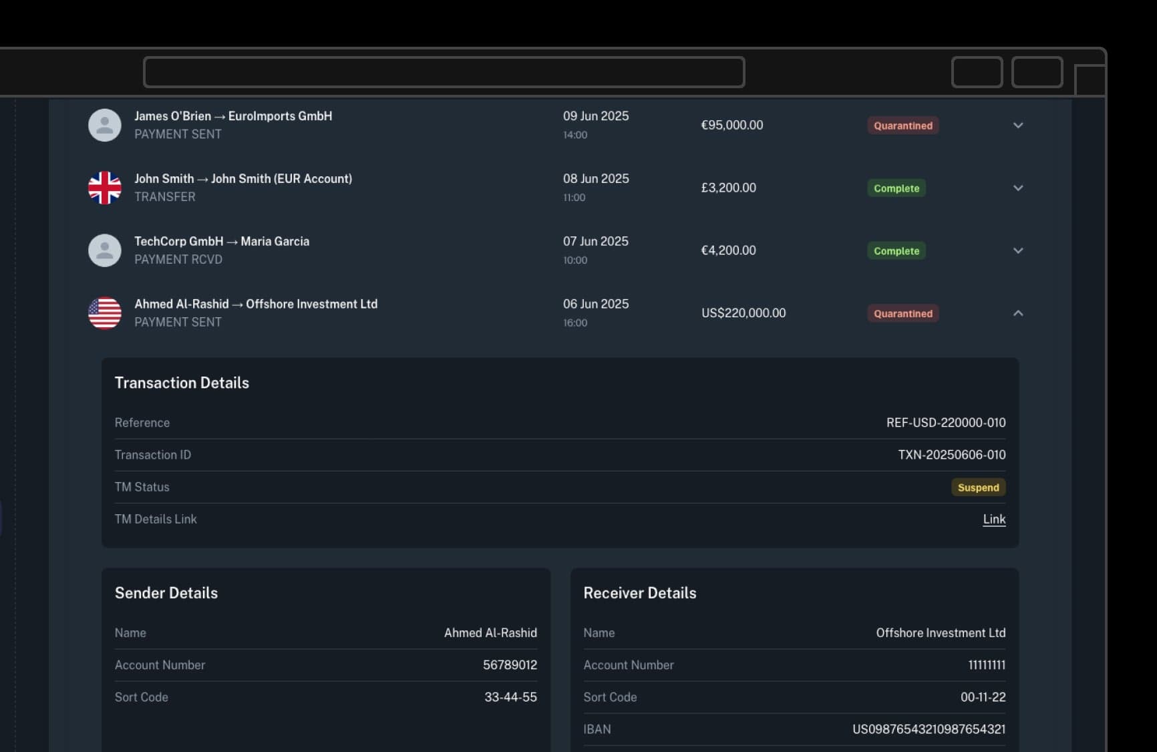Select sender name Ahmed Al-Rashid value

(490, 633)
